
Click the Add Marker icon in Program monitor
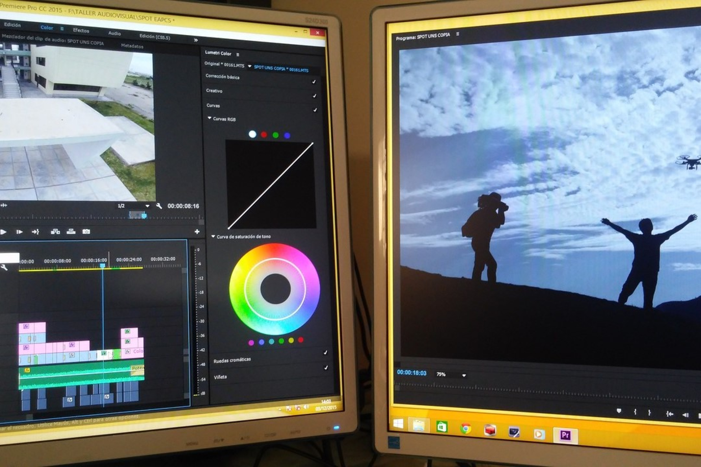pos(619,411)
